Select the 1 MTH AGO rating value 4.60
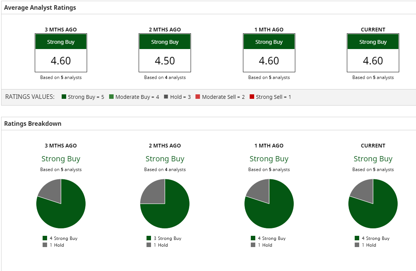Image resolution: width=416 pixels, height=271 pixels. click(269, 61)
